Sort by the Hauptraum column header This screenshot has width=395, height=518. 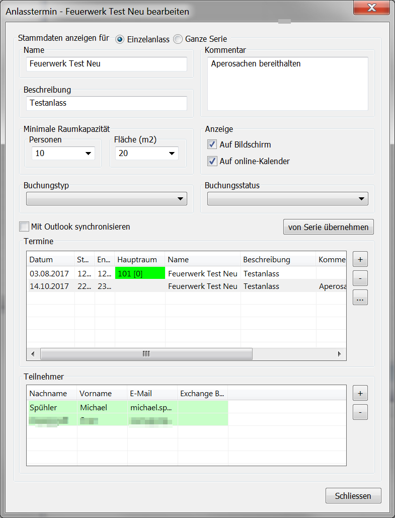click(x=140, y=260)
